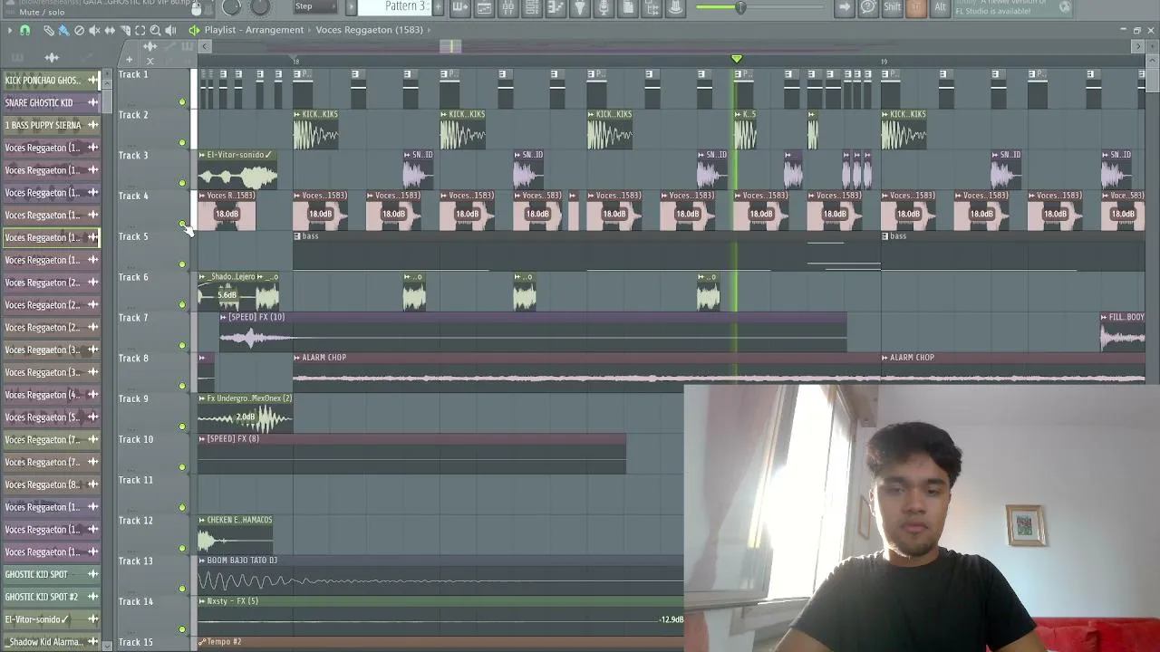1160x652 pixels.
Task: Select the Playback speaker tool
Action: [x=171, y=30]
